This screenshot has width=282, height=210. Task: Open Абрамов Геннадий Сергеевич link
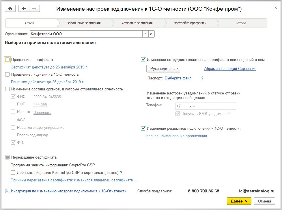230,68
